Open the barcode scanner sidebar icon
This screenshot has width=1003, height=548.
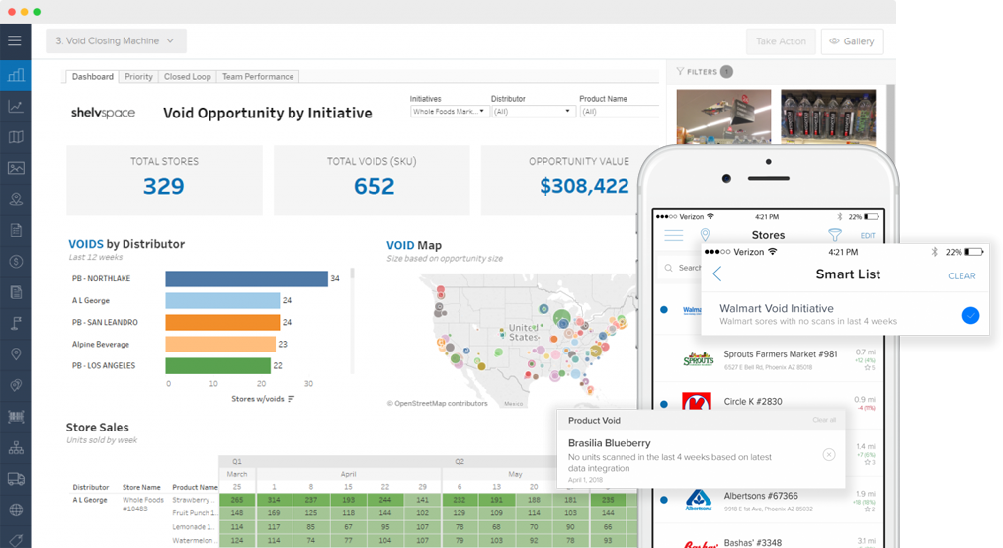[x=16, y=417]
